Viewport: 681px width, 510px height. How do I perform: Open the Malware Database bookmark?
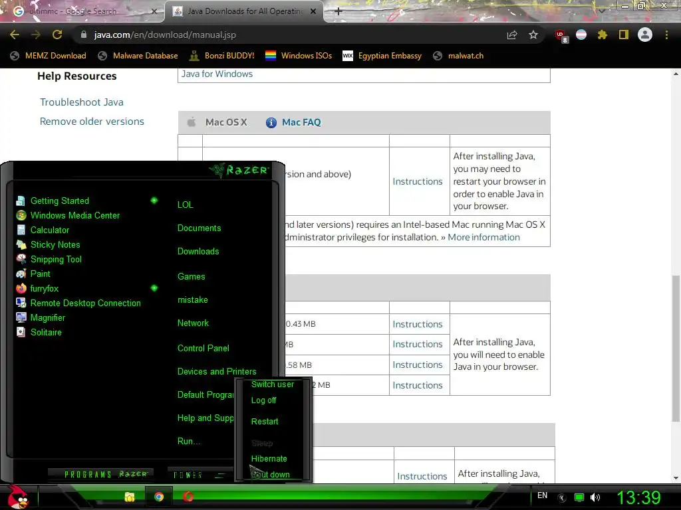click(138, 56)
